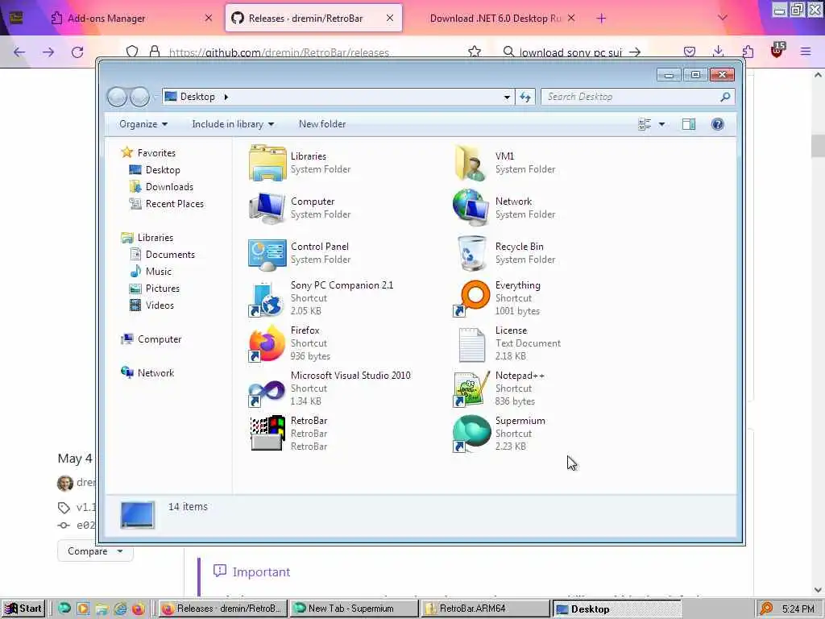
Task: Click the uBlock Origin shield icon
Action: pyautogui.click(x=777, y=50)
